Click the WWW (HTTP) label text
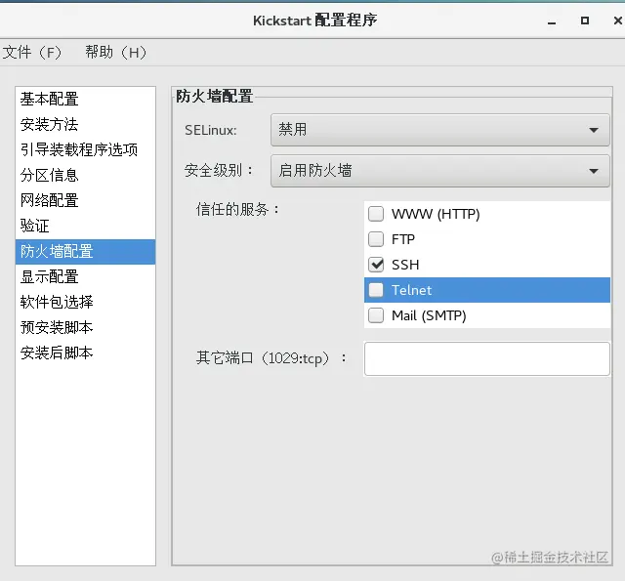 [436, 214]
